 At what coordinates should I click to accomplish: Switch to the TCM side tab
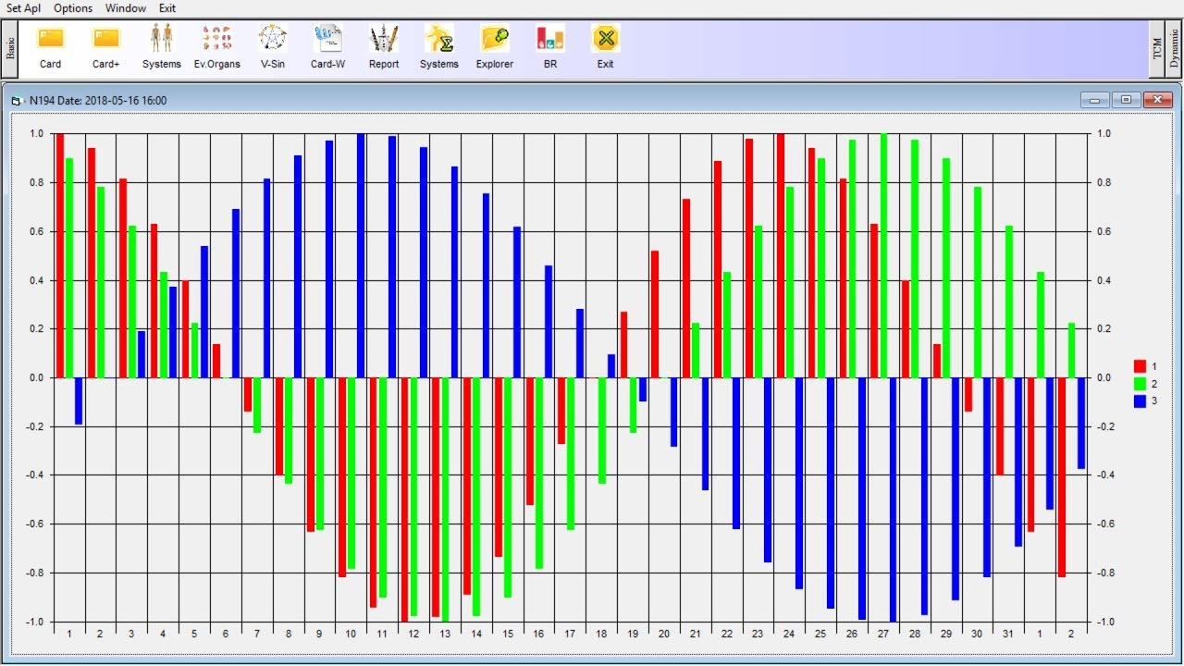1157,47
